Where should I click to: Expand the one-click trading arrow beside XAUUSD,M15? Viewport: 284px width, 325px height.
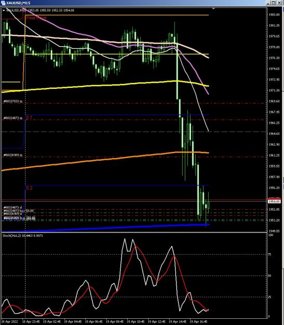4,10
